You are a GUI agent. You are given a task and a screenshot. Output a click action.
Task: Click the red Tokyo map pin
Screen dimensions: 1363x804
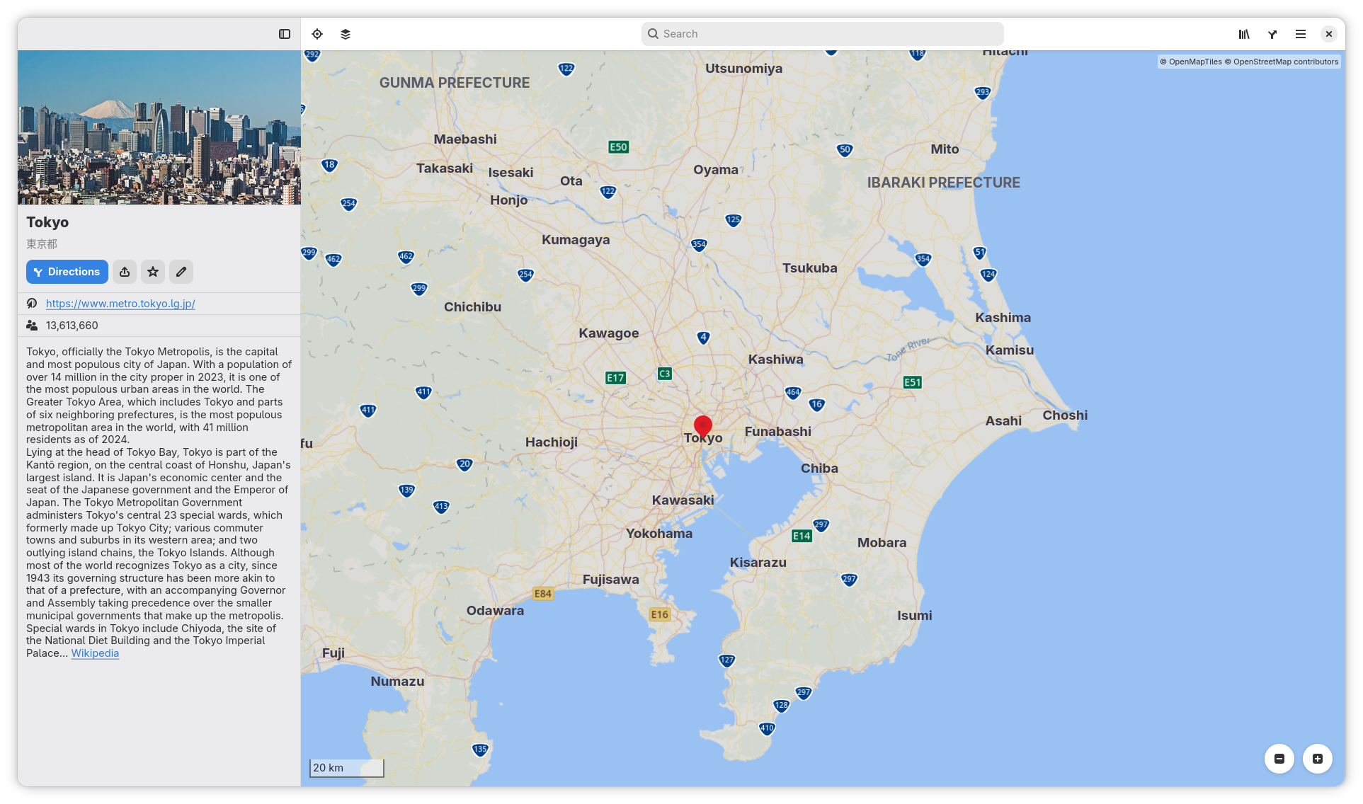[x=702, y=426]
